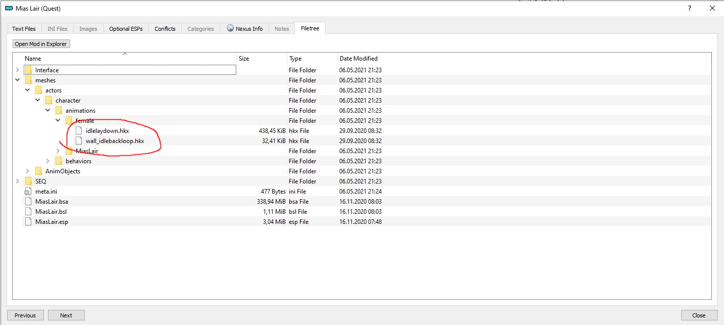The width and height of the screenshot is (724, 325).
Task: Click the ini File type cell
Action: 297,192
